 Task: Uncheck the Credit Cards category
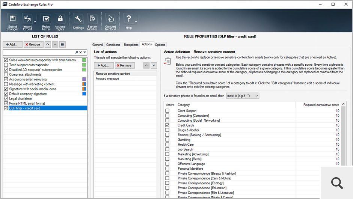(167, 125)
